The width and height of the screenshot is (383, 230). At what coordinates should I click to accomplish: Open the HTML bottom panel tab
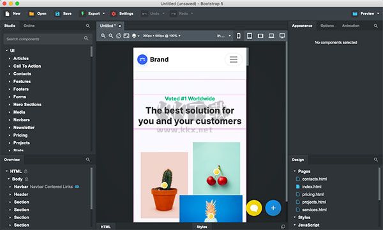pyautogui.click(x=105, y=227)
